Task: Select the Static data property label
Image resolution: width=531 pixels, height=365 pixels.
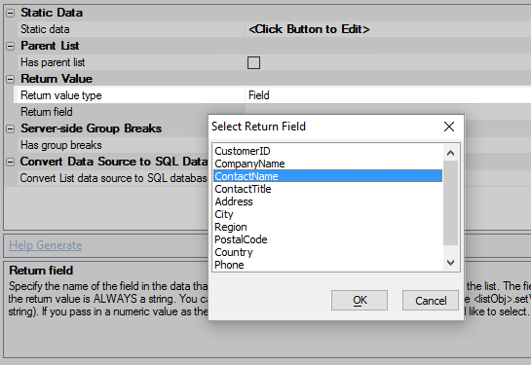Action: coord(45,29)
